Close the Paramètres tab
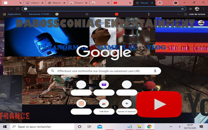Screen dimensions: 208x130 (x=64, y=3)
